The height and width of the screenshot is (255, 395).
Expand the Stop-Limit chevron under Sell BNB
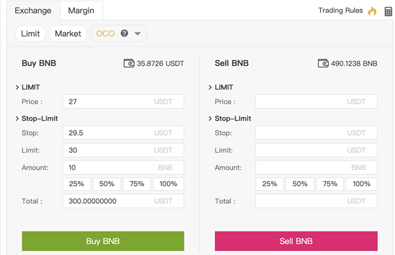click(x=210, y=119)
